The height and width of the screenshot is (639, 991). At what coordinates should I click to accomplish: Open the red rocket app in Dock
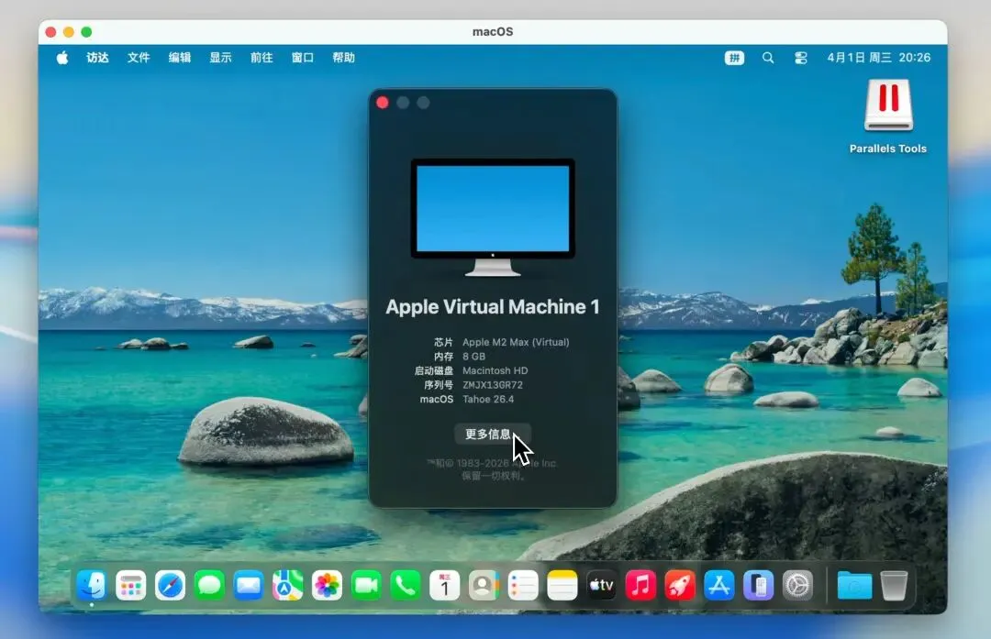[x=679, y=585]
